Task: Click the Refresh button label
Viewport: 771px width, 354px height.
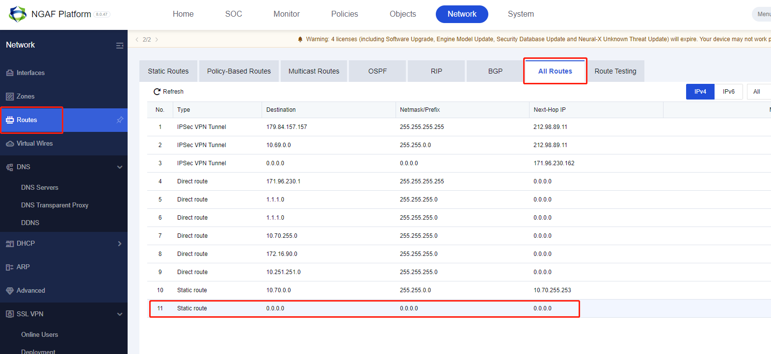Action: coord(173,92)
